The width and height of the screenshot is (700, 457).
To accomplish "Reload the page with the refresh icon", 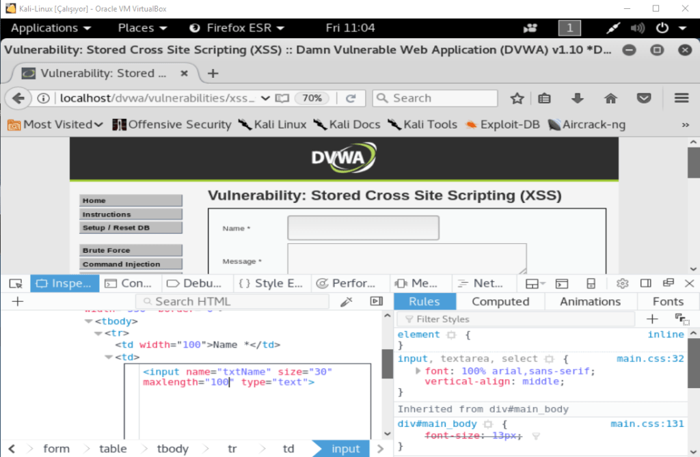I will point(351,98).
